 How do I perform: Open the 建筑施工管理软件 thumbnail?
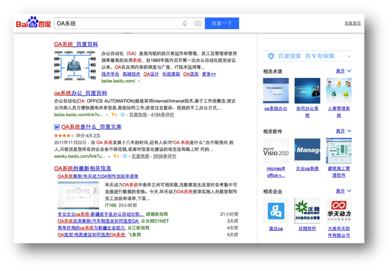pyautogui.click(x=339, y=151)
